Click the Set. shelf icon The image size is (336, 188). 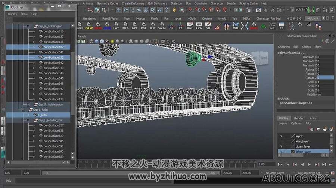273,26
